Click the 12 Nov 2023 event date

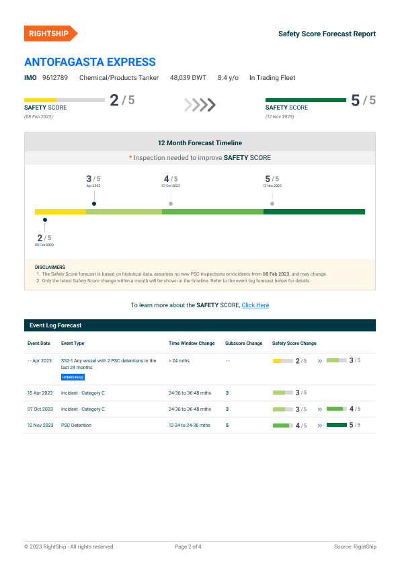pyautogui.click(x=40, y=426)
